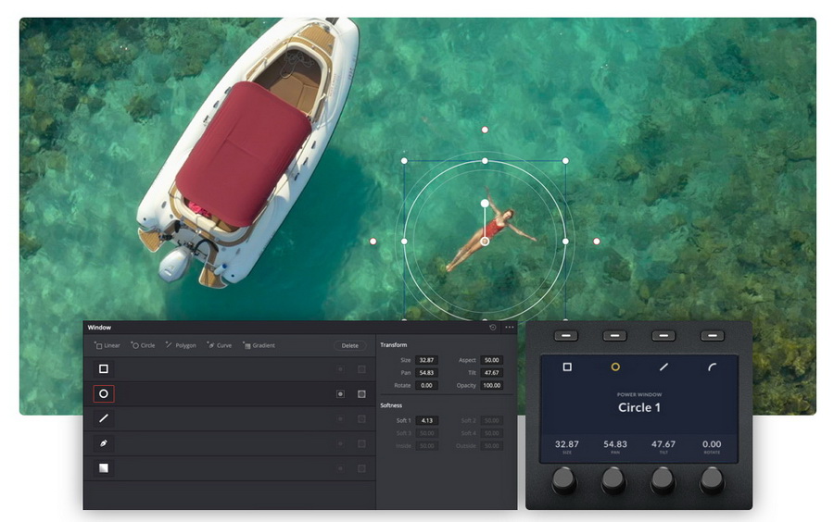Click the dimmed Inside softness field
This screenshot has width=834, height=522.
(426, 446)
